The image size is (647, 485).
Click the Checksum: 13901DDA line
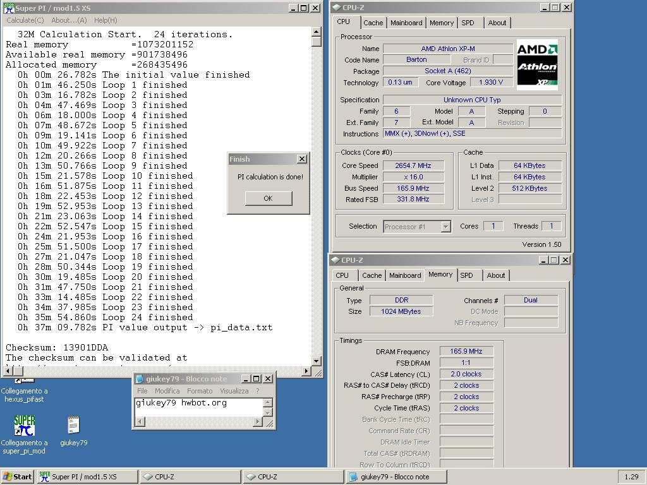tap(57, 348)
